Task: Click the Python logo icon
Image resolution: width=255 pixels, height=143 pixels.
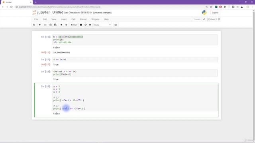Action: point(204,12)
